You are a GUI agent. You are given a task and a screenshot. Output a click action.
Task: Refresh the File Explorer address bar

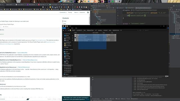click(x=140, y=30)
